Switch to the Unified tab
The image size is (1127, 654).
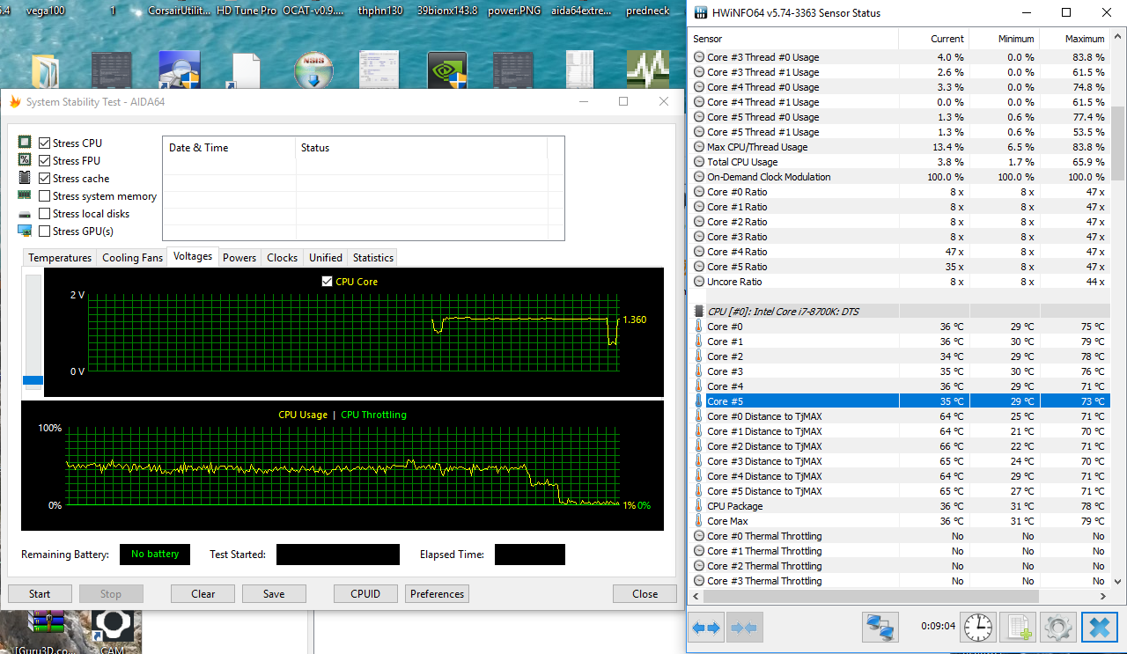tap(325, 258)
